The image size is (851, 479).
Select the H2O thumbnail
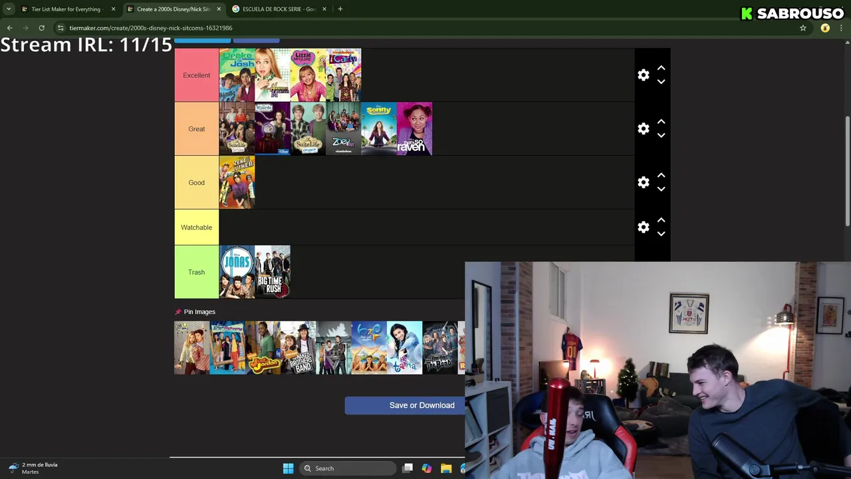[369, 348]
